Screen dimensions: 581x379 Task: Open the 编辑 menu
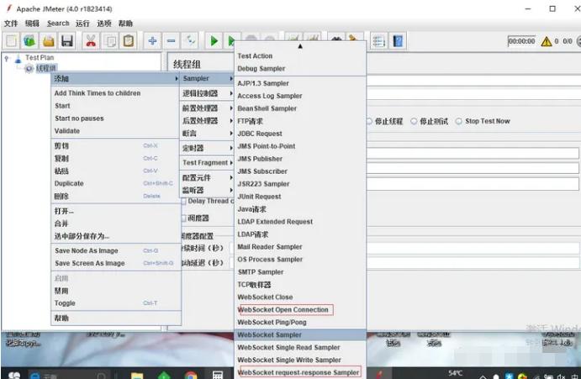tap(32, 24)
